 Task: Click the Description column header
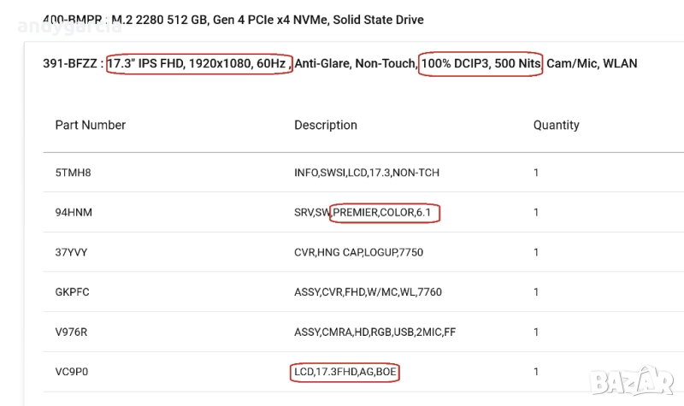(x=326, y=125)
